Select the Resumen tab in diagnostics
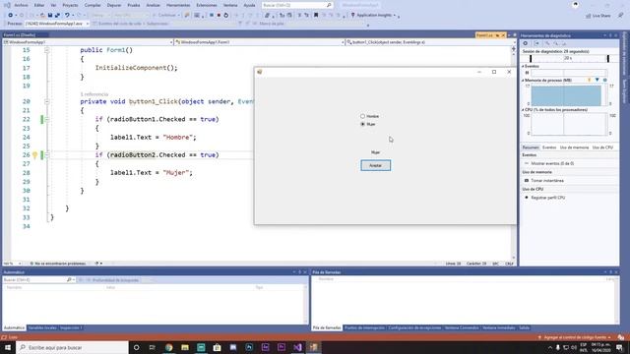Screen dimensions: 630x354 531,147
